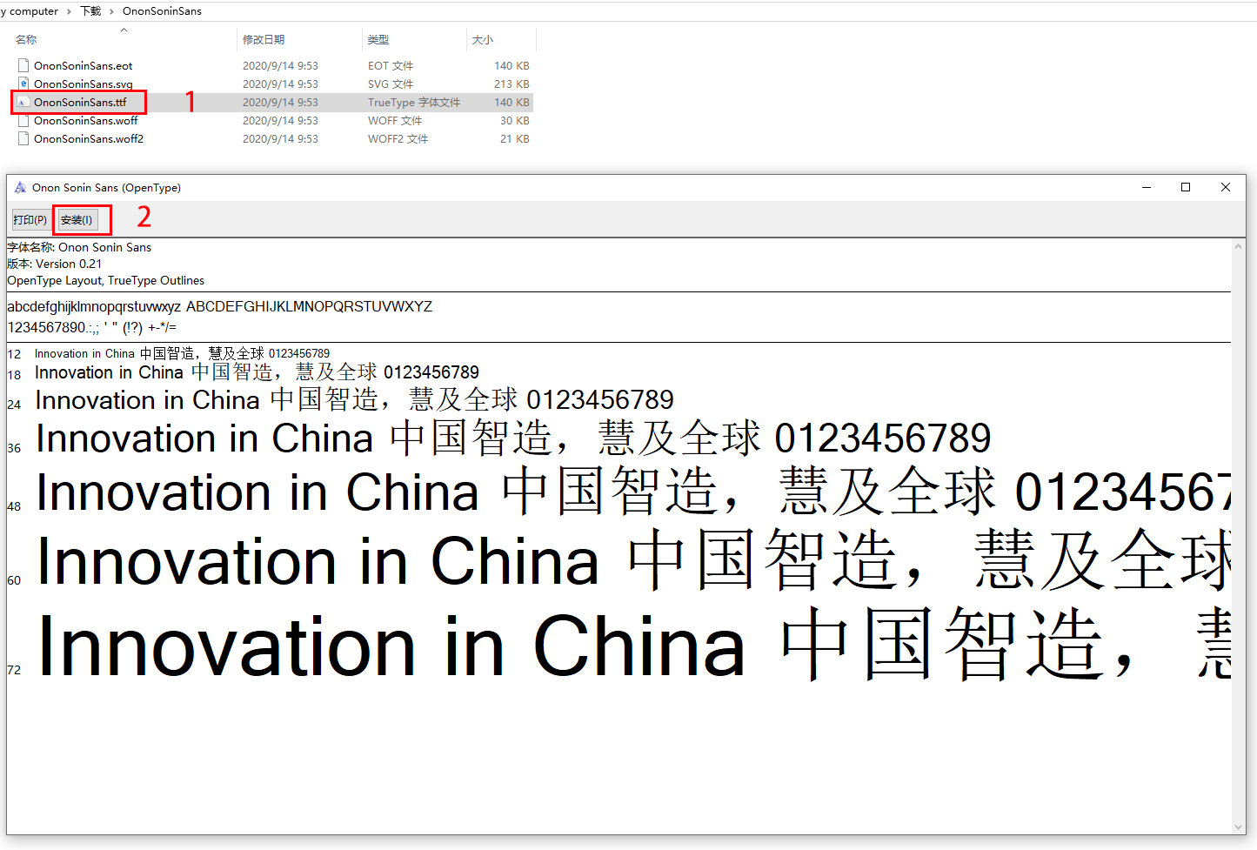Click the OnonSoninSans.woff2 file icon
The image size is (1257, 850).
click(x=23, y=138)
